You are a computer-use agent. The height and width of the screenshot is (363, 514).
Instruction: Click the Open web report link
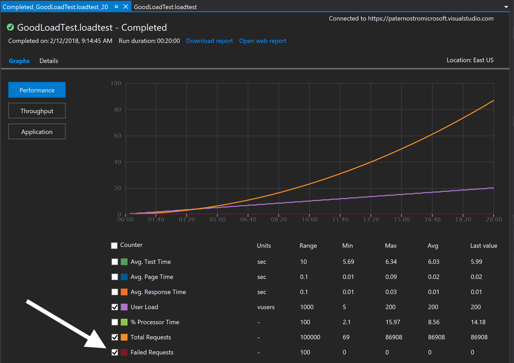(263, 41)
